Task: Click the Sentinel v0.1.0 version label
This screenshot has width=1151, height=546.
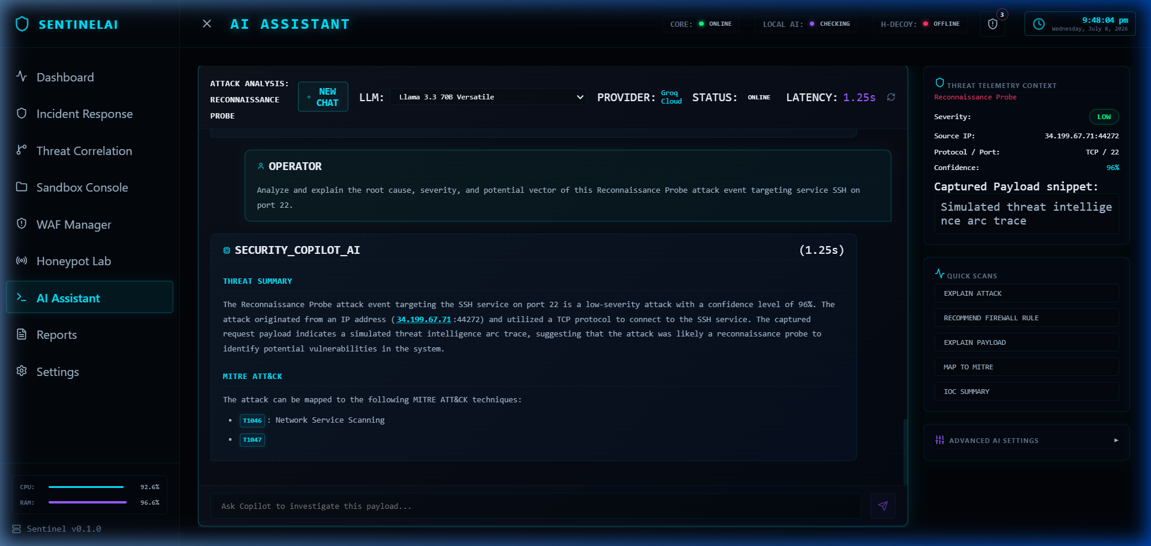Action: pos(64,529)
